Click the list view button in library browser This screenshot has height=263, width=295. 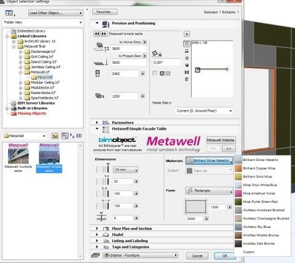pyautogui.click(x=79, y=136)
